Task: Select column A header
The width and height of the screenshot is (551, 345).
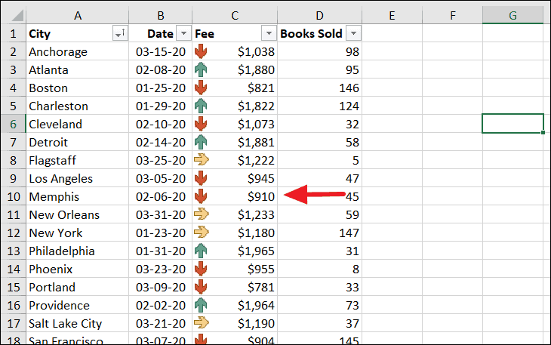Action: coord(78,15)
